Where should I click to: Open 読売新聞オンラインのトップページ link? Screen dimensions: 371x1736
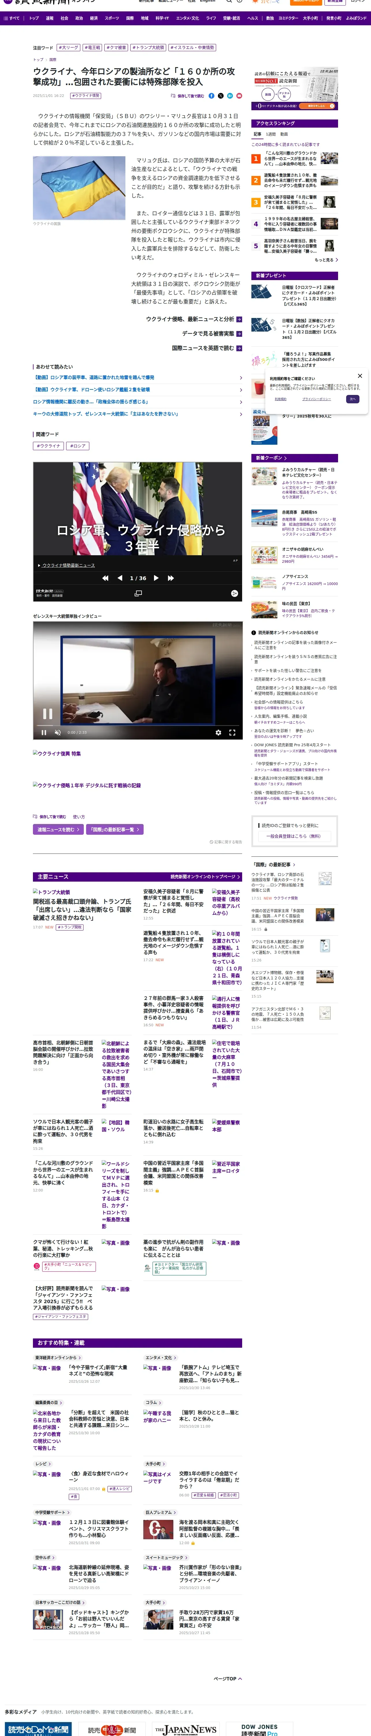[x=205, y=877]
